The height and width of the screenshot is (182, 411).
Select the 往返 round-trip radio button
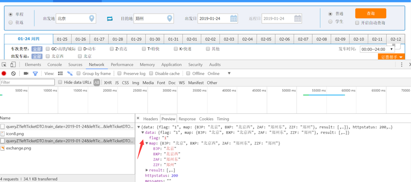(11, 23)
